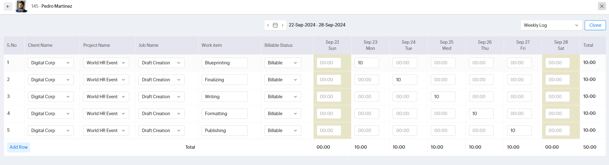Open the Weekly Log dropdown
Image resolution: width=609 pixels, height=165 pixels.
pyautogui.click(x=551, y=25)
